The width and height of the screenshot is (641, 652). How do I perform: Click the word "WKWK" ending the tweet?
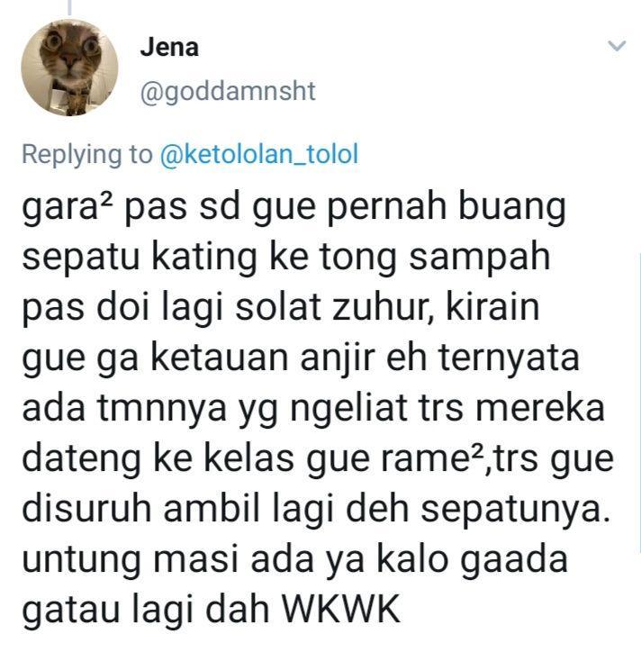(x=341, y=609)
